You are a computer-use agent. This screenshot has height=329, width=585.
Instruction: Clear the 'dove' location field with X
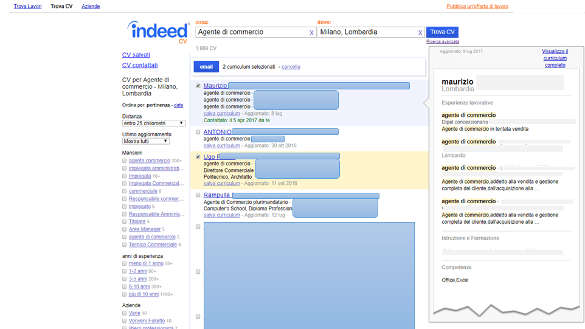420,33
